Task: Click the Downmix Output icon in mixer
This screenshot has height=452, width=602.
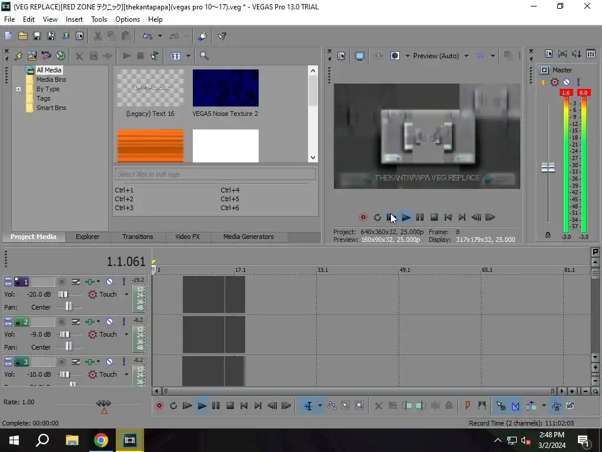Action: [563, 54]
